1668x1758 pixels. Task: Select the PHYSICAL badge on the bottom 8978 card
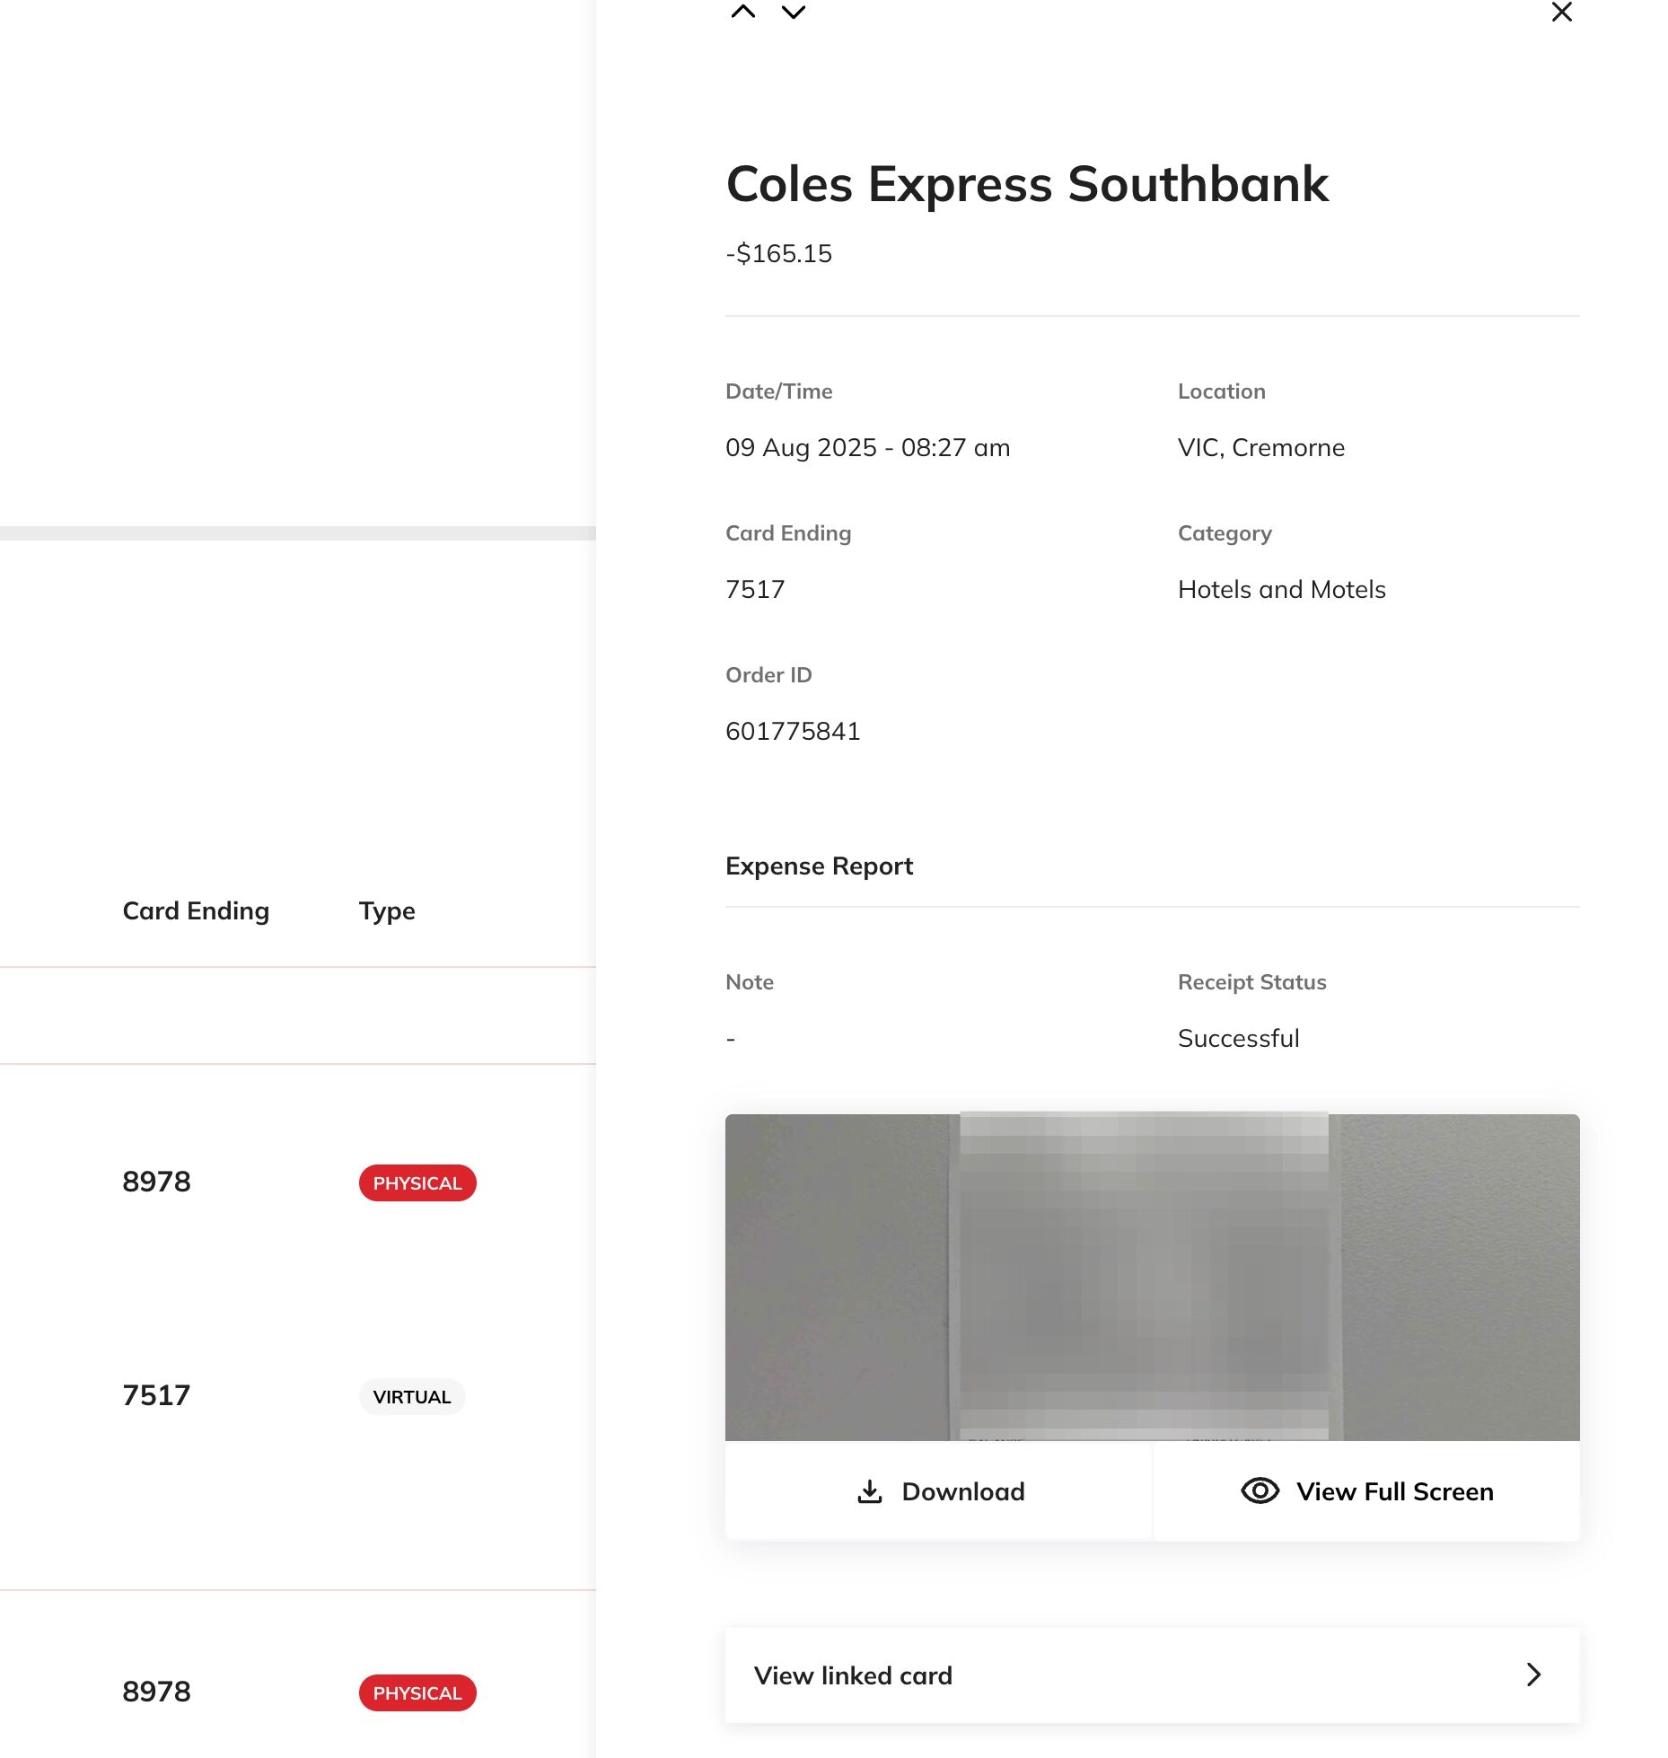pos(417,1692)
